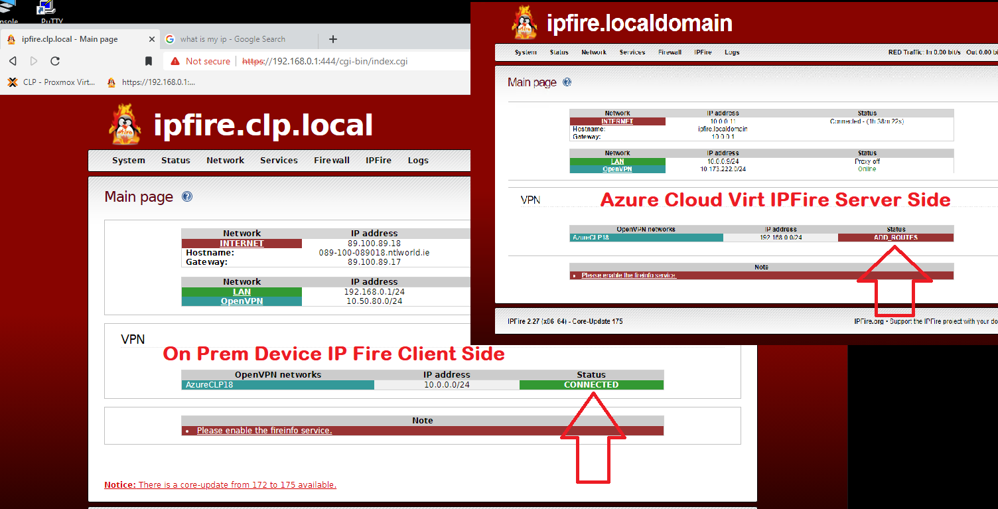Click the OpenVPN network link on ipfire.localdomain

coord(617,169)
